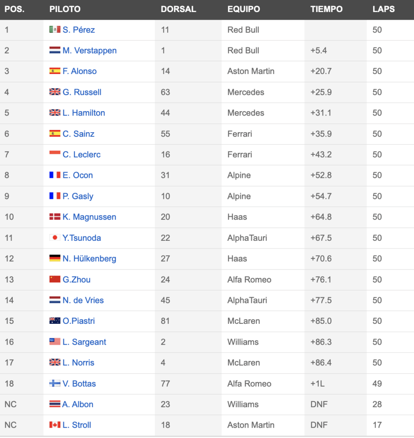Click the PILOTO column header
The image size is (414, 438).
point(65,9)
